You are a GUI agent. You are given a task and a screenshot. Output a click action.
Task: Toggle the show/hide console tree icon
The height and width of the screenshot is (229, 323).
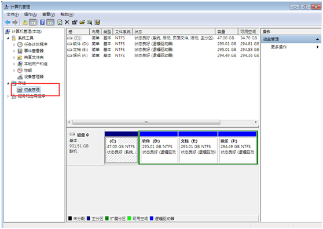click(33, 22)
